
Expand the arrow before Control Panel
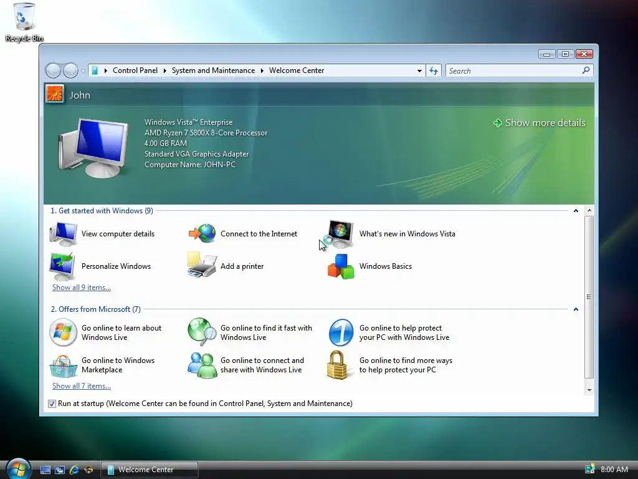point(106,71)
